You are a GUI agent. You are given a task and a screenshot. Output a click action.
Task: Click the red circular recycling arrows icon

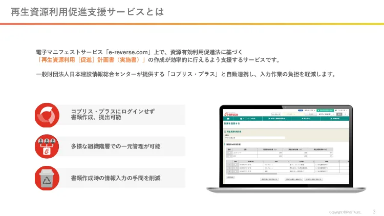coord(47,115)
